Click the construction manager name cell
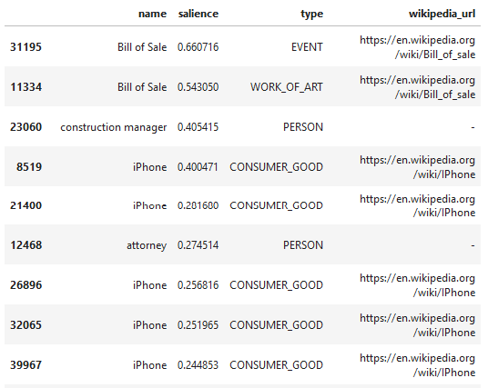This screenshot has width=488, height=388. 114,127
